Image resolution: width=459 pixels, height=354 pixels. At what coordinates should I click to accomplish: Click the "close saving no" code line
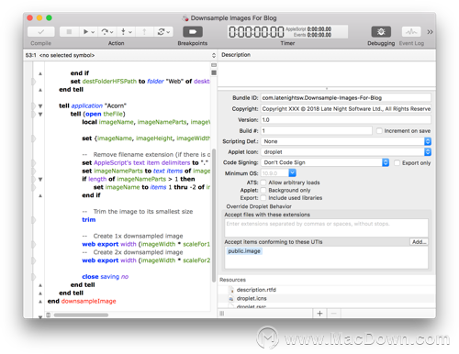pos(106,277)
